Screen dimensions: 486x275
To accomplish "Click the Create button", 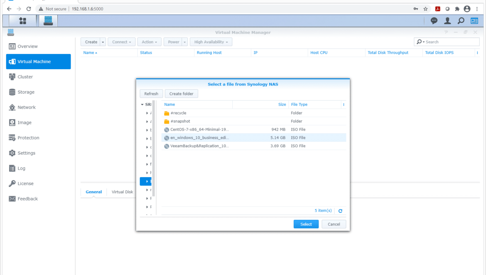I will coord(91,42).
